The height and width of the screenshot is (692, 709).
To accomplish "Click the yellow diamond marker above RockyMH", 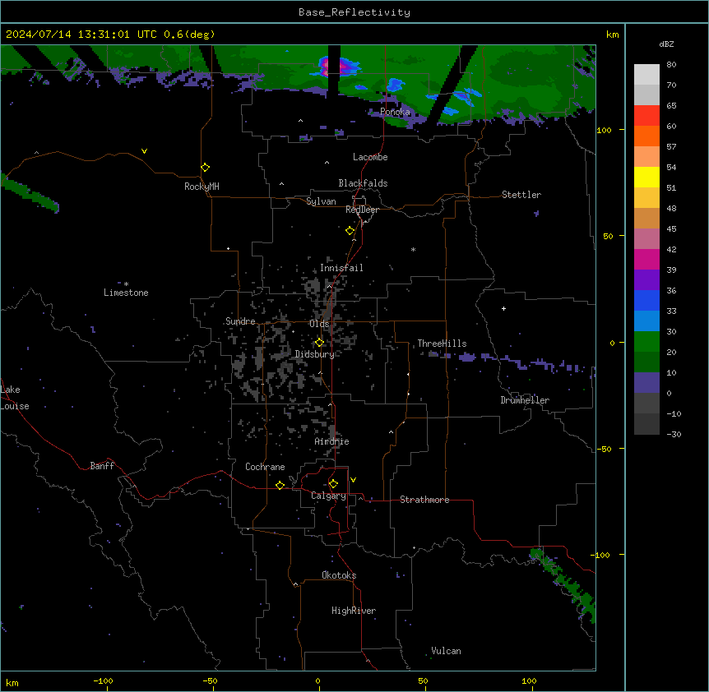I will (206, 168).
